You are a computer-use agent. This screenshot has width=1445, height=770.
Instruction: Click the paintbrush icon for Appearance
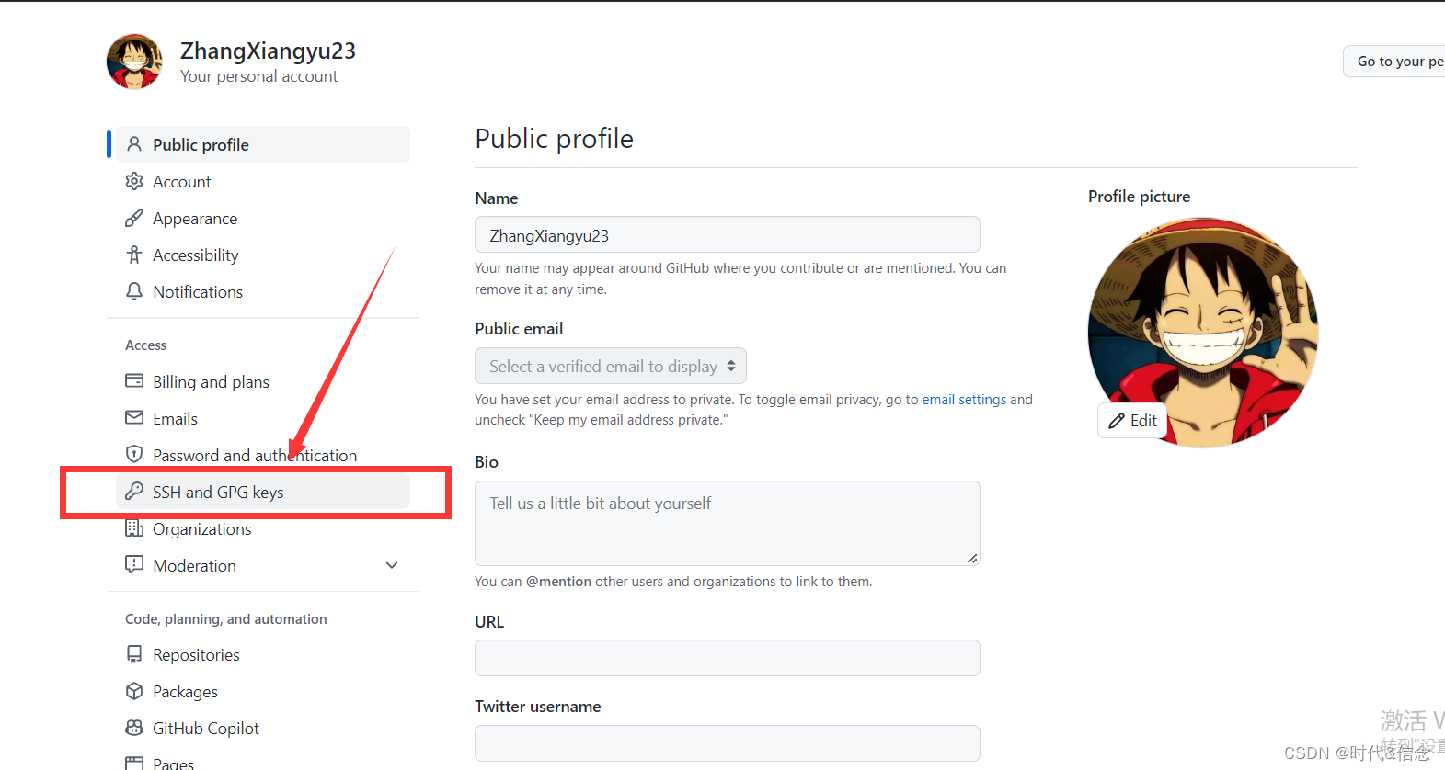tap(134, 218)
